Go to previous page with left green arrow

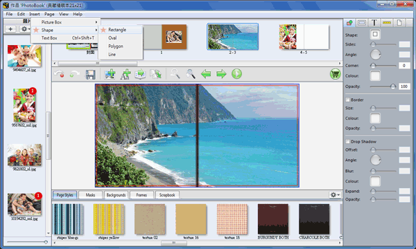(206, 74)
